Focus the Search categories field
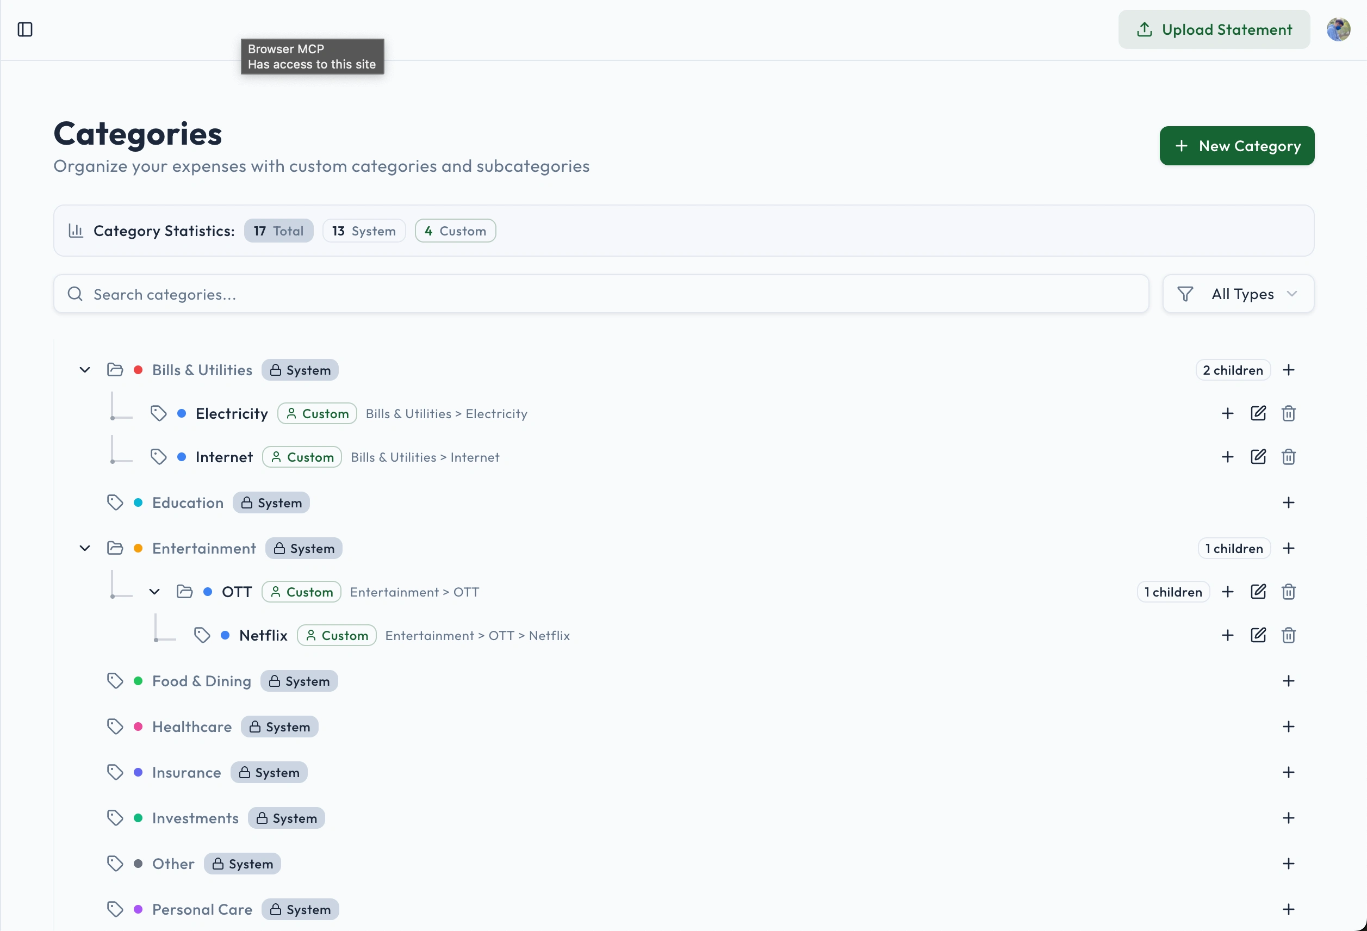Image resolution: width=1367 pixels, height=931 pixels. coord(600,294)
